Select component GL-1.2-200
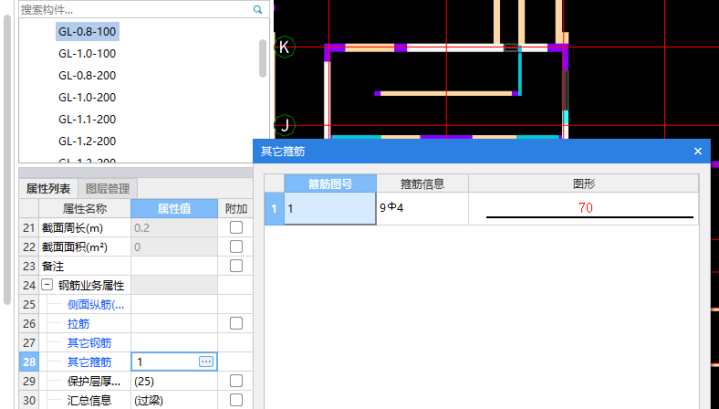719x409 pixels. tap(87, 142)
